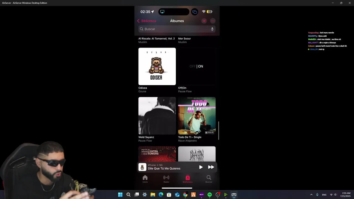354x199 pixels.
Task: Tap the microphone dictation icon in search
Action: pyautogui.click(x=212, y=29)
